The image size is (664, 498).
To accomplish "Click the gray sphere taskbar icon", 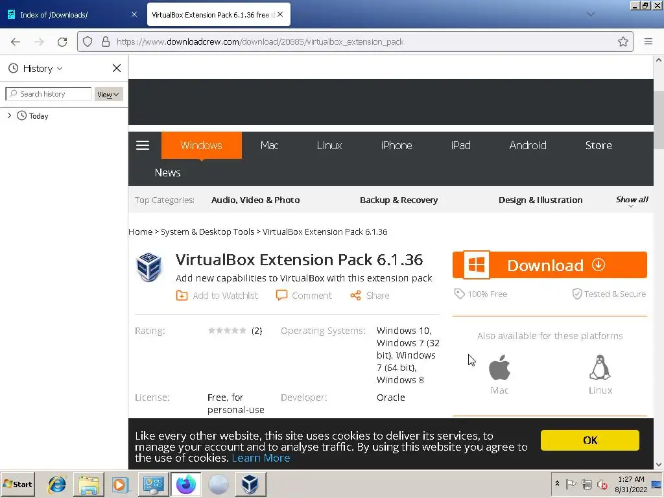I will [218, 484].
